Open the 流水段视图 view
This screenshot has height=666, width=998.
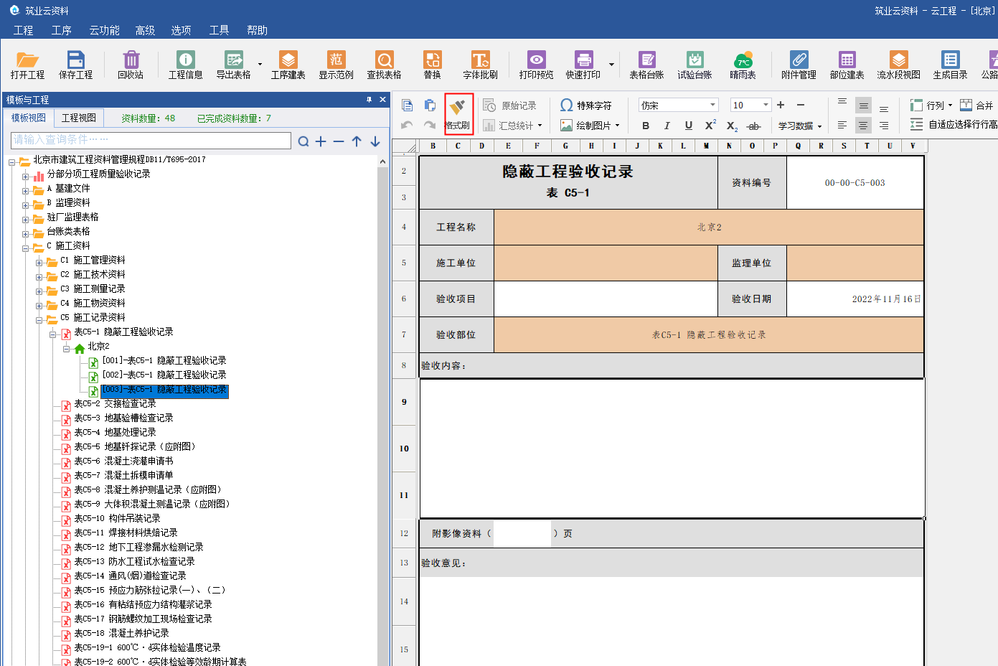[899, 65]
